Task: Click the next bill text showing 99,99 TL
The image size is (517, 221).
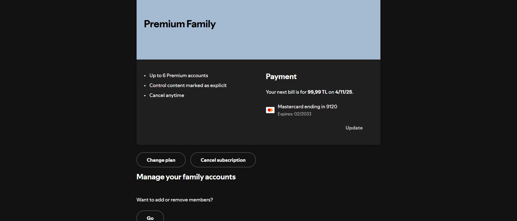Action: pyautogui.click(x=310, y=92)
